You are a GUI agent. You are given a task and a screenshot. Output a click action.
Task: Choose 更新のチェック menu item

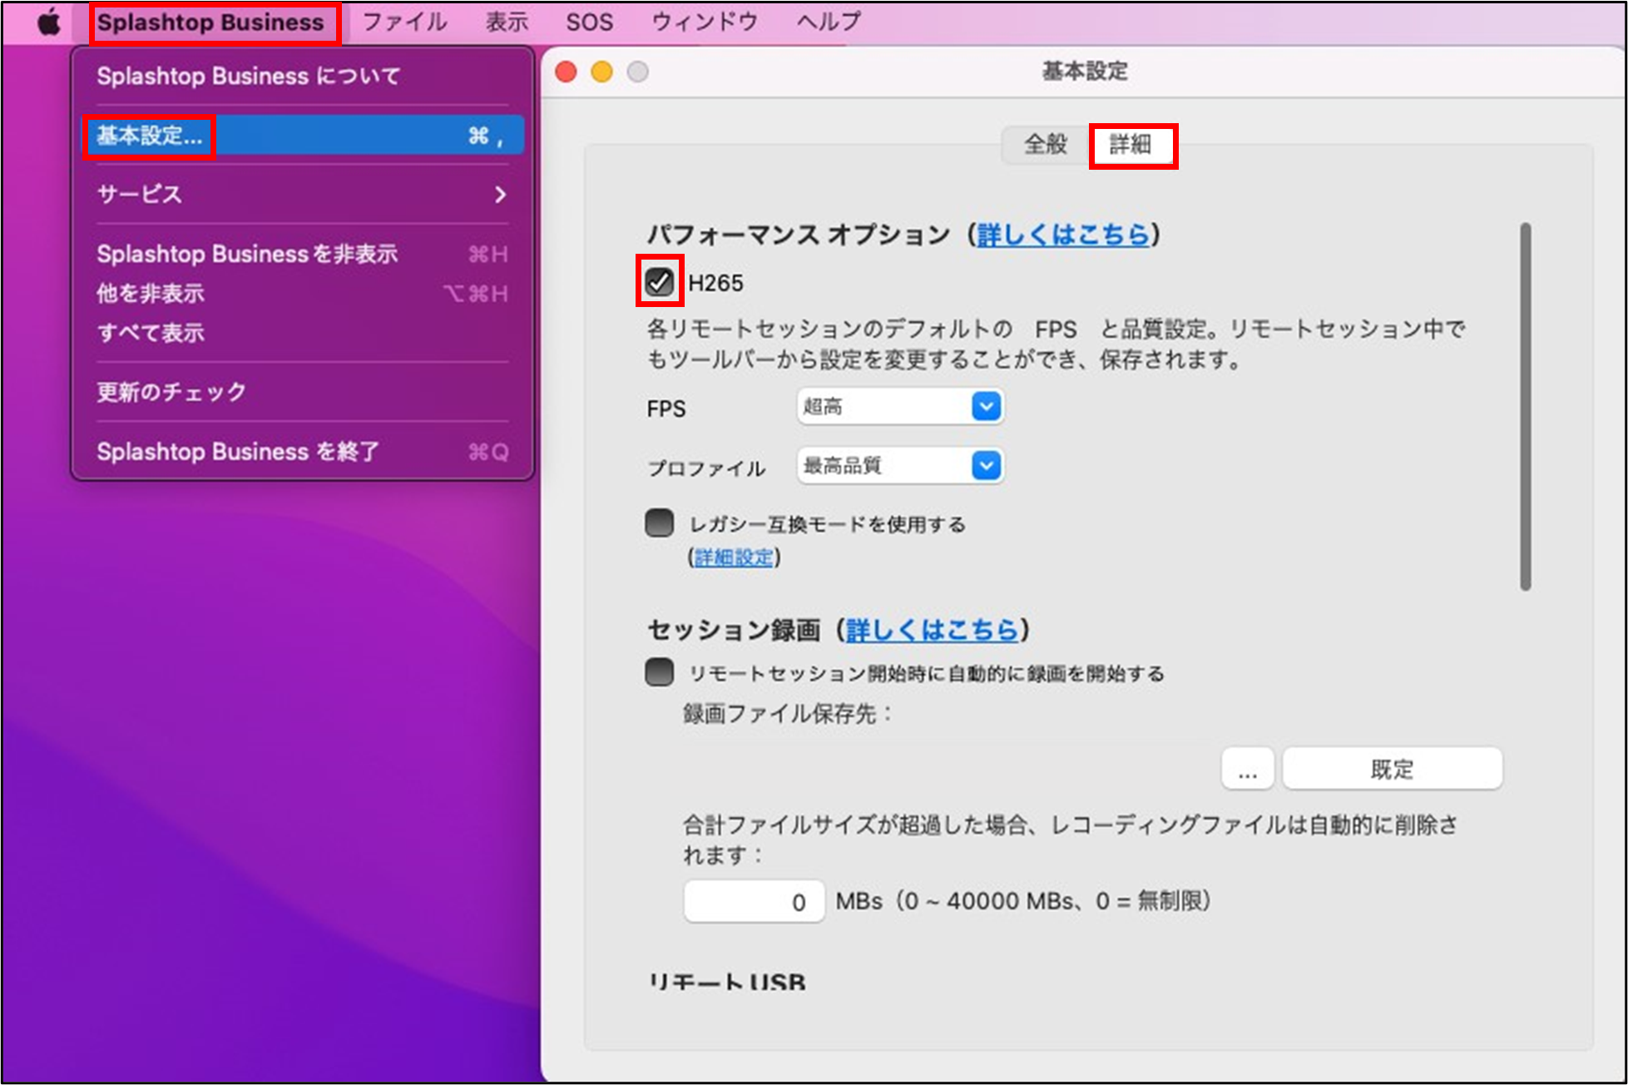171,391
